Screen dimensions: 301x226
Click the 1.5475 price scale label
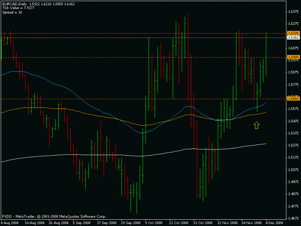pos(293,121)
